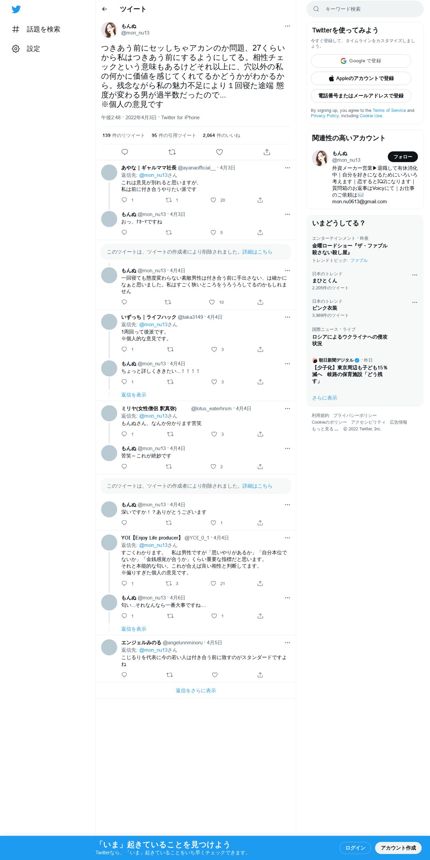Go back using the left arrow
Screen dimensions: 430x860
pyautogui.click(x=104, y=9)
